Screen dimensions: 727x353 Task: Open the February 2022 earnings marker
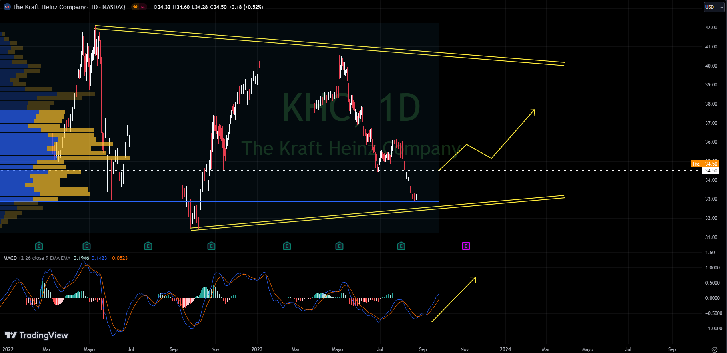pyautogui.click(x=39, y=246)
